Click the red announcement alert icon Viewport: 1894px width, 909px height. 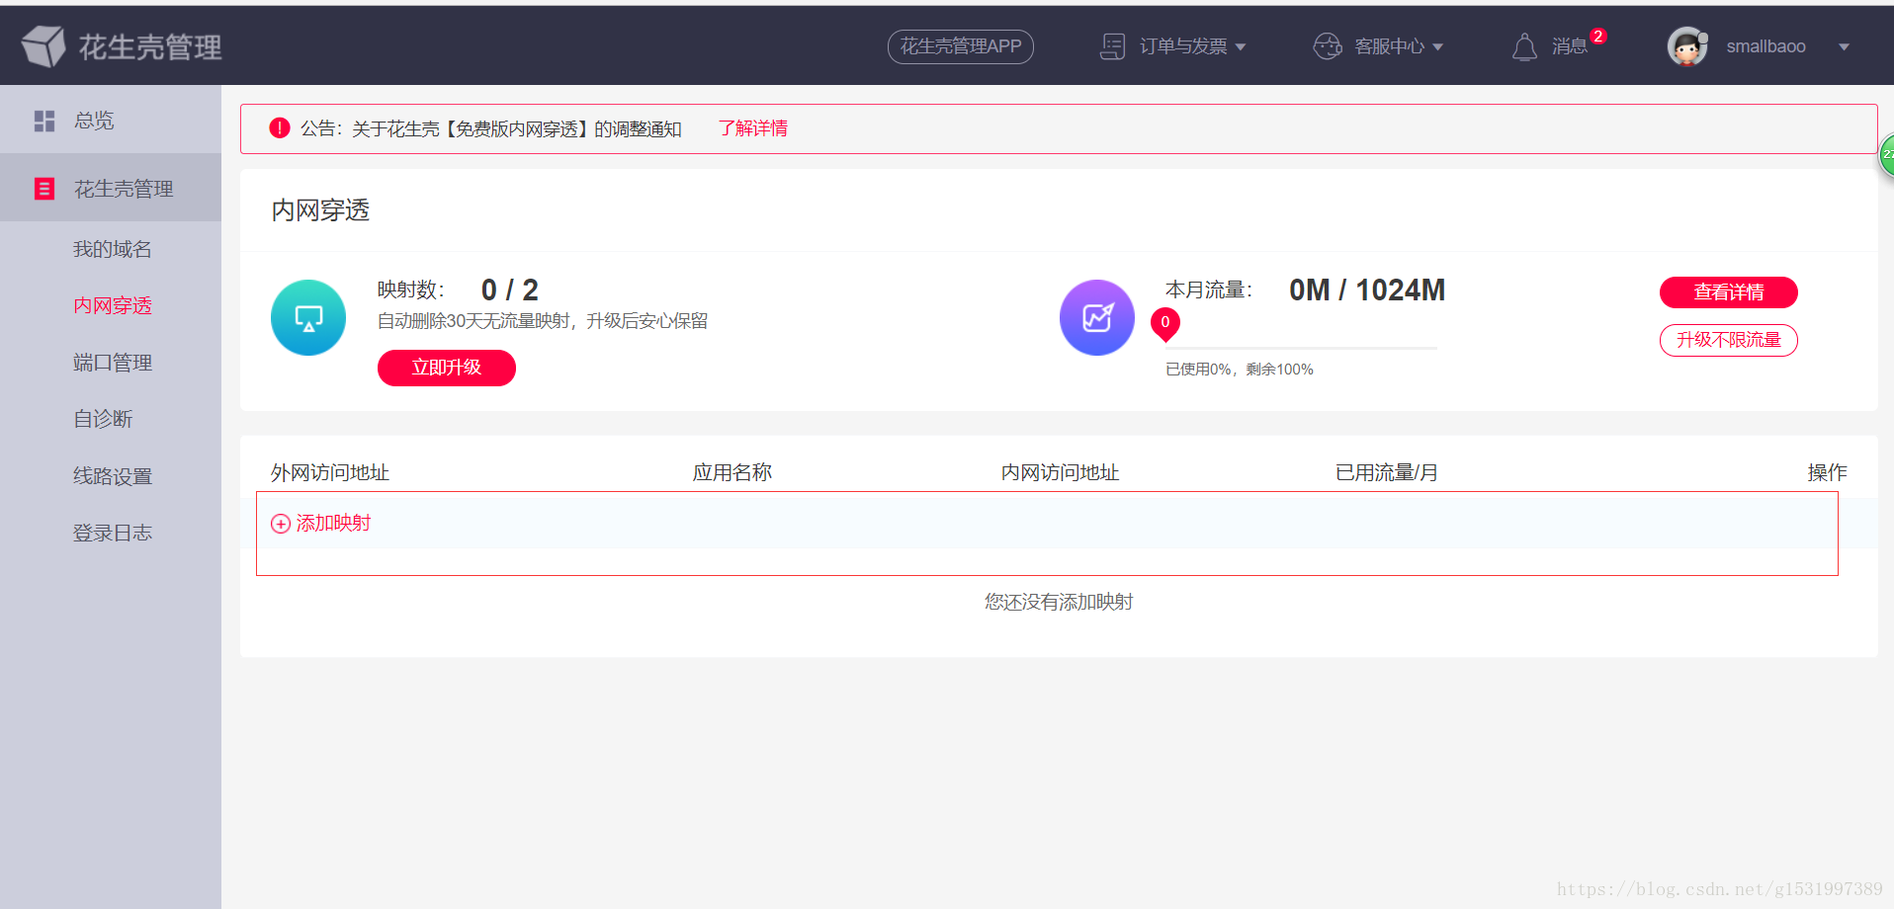280,128
